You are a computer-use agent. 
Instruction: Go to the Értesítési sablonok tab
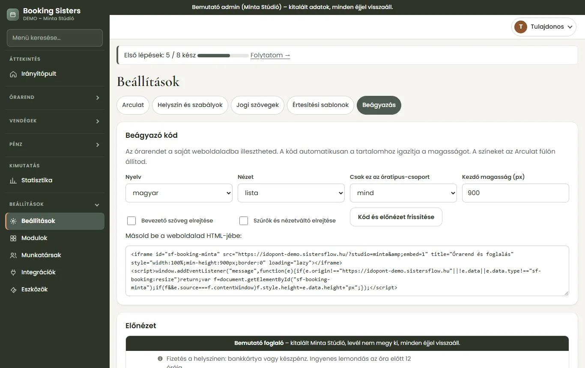click(321, 105)
